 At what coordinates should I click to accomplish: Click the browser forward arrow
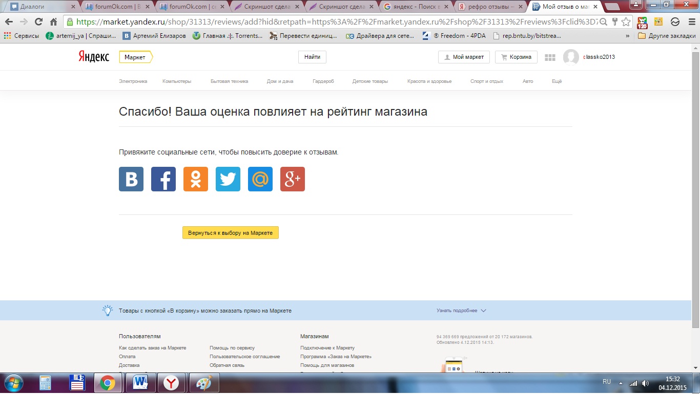click(x=24, y=22)
